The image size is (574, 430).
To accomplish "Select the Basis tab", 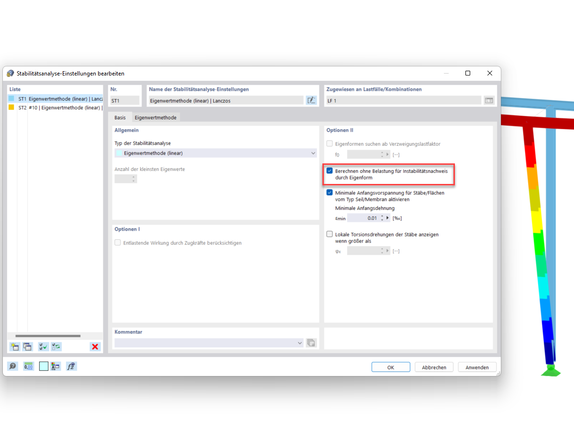I will pyautogui.click(x=120, y=117).
